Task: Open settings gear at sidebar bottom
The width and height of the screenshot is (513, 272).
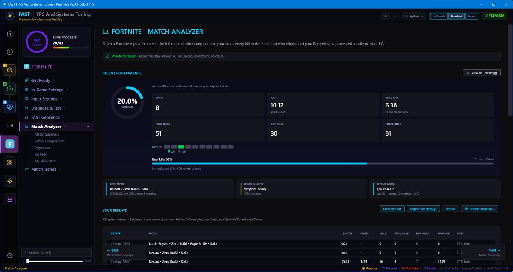Action: tap(9, 255)
